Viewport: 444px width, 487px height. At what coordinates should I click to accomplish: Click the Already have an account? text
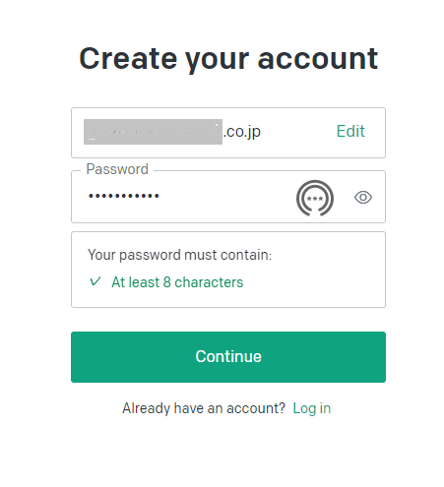point(204,408)
